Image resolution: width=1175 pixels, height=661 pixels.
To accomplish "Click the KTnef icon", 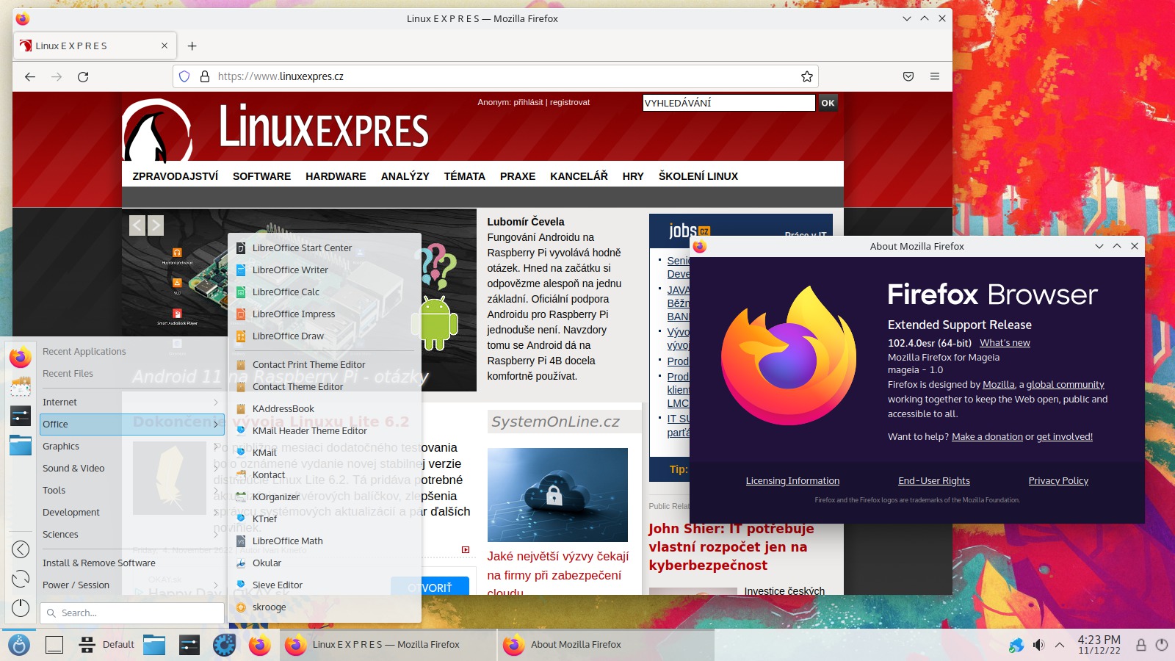I will [241, 519].
